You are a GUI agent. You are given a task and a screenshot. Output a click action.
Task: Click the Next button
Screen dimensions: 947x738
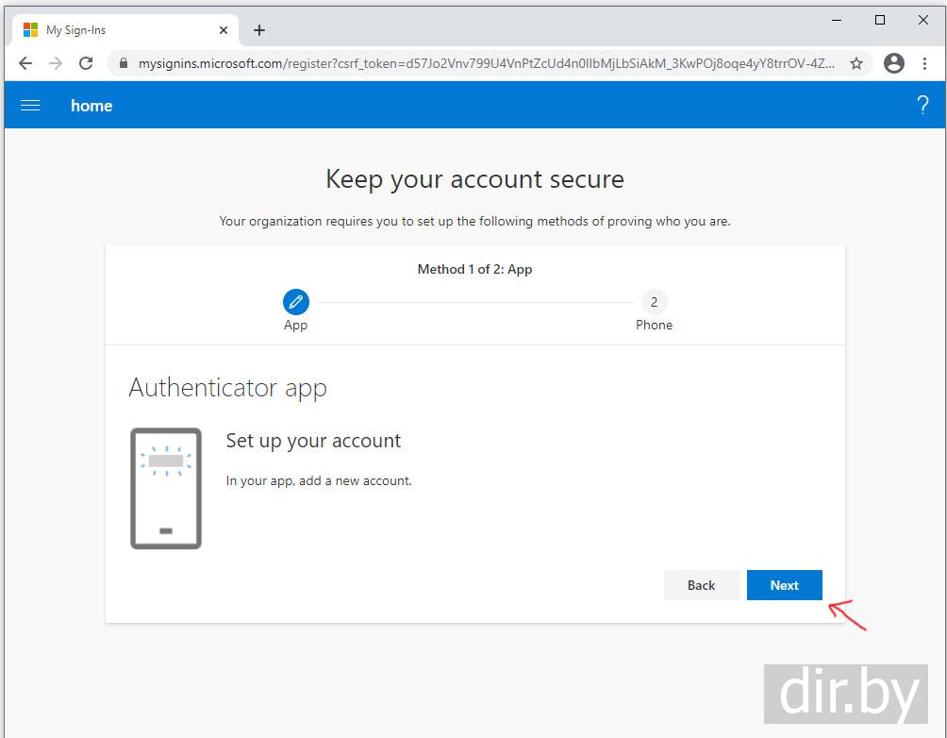tap(784, 585)
